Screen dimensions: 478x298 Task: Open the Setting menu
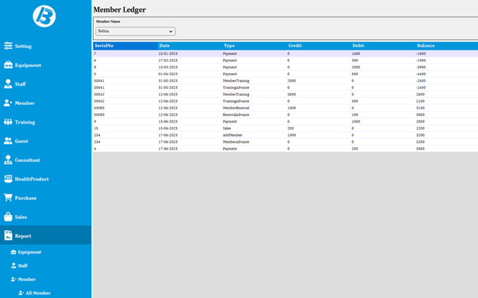pyautogui.click(x=46, y=46)
